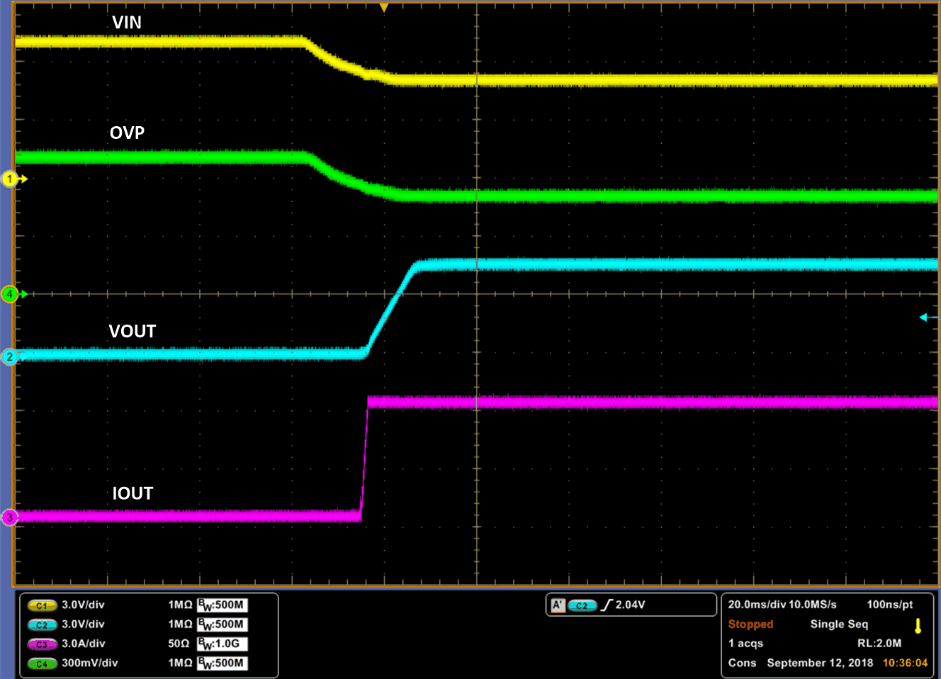Click the C2 cyan channel badge in channel list

(42, 624)
